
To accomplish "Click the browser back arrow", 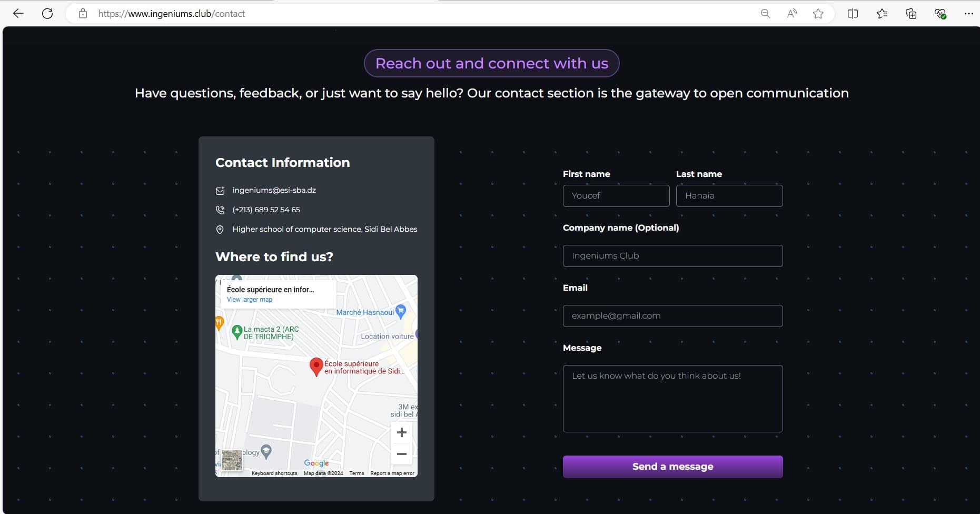I will (18, 14).
